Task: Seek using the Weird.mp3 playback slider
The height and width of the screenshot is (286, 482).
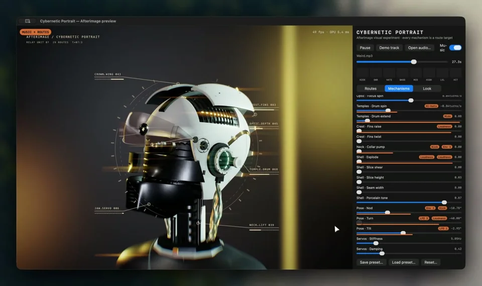Action: pos(402,62)
